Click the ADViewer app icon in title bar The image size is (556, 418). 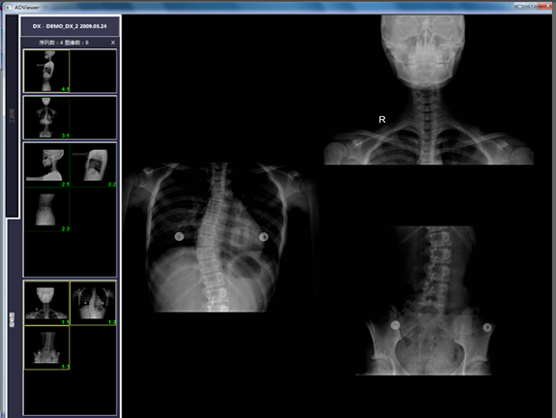pos(8,7)
